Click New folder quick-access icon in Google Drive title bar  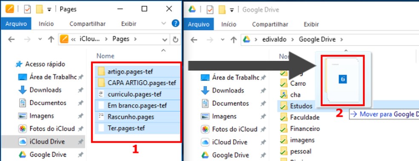point(222,10)
